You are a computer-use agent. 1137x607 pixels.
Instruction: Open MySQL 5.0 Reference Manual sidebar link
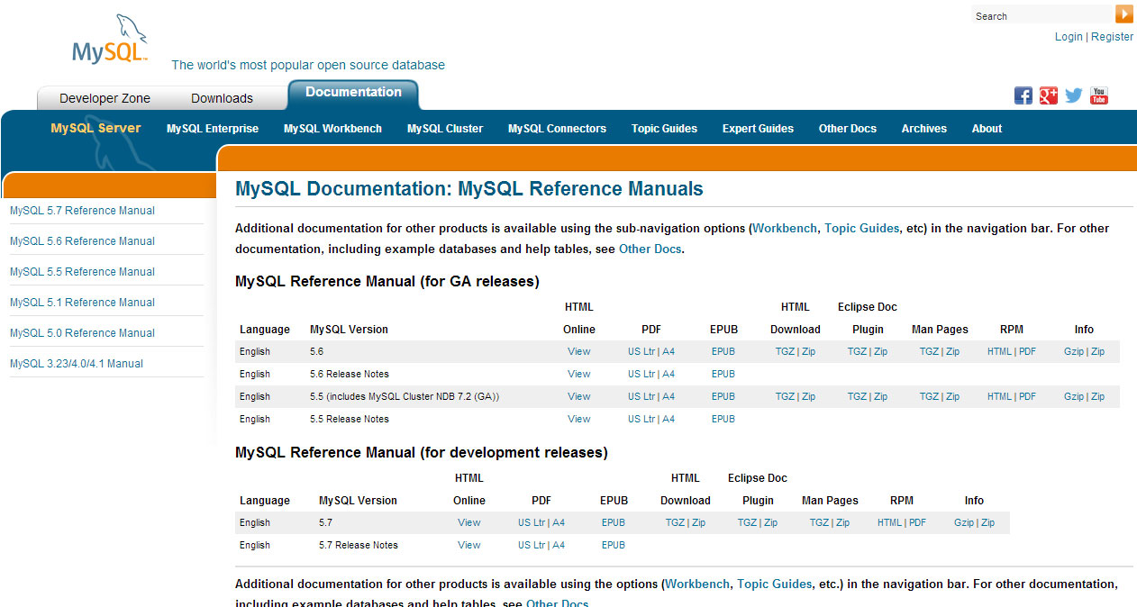click(x=82, y=333)
